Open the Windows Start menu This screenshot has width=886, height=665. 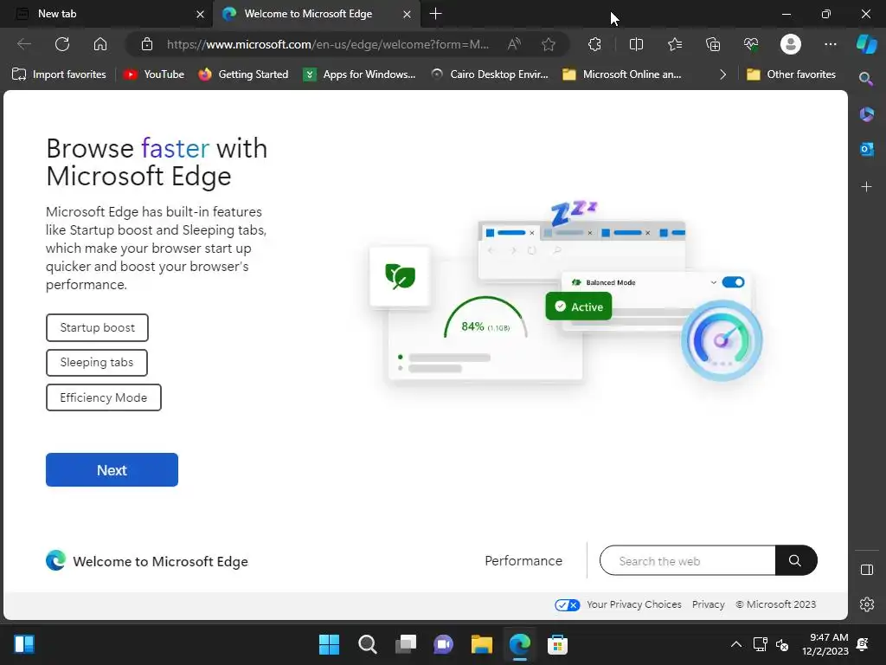click(329, 644)
